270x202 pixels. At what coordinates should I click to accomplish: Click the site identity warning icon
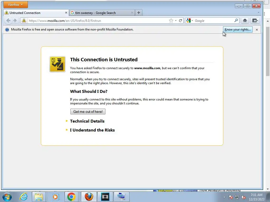[x=24, y=21]
